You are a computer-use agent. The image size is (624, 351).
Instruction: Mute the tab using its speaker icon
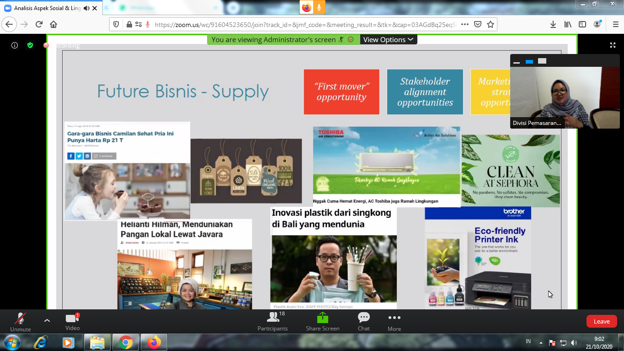point(86,8)
